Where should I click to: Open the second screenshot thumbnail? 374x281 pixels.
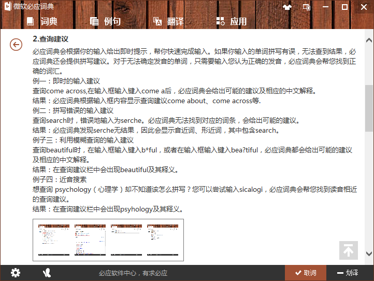coord(90,240)
